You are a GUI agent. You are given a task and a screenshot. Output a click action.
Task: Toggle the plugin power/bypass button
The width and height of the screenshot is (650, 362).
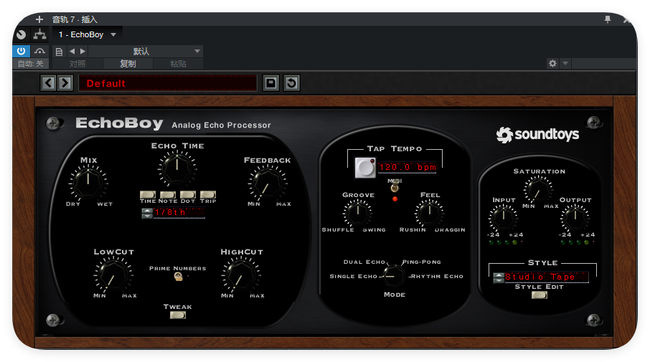21,51
